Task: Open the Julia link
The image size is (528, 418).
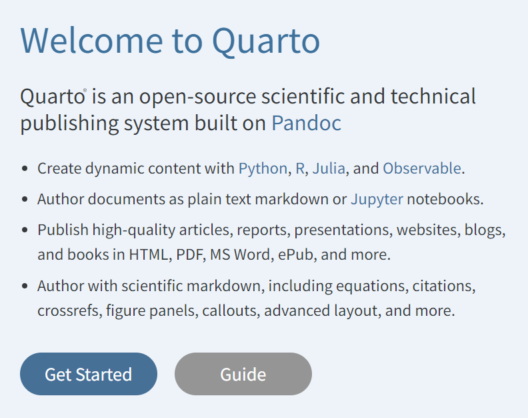Action: (329, 168)
